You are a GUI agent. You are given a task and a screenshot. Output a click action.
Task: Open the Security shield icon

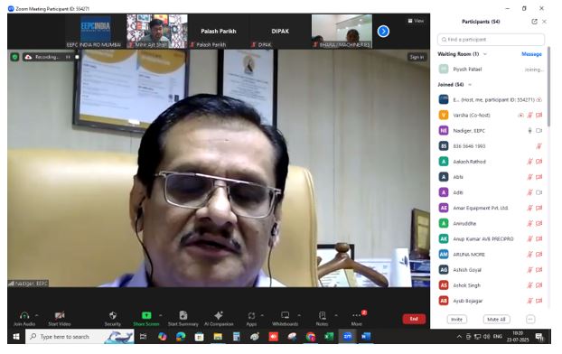[x=113, y=315]
